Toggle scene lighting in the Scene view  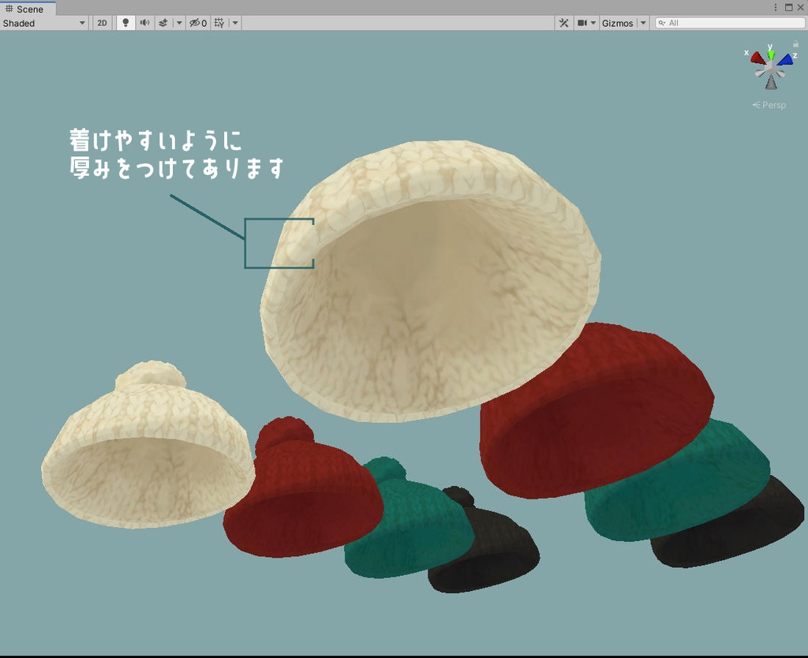pyautogui.click(x=126, y=23)
